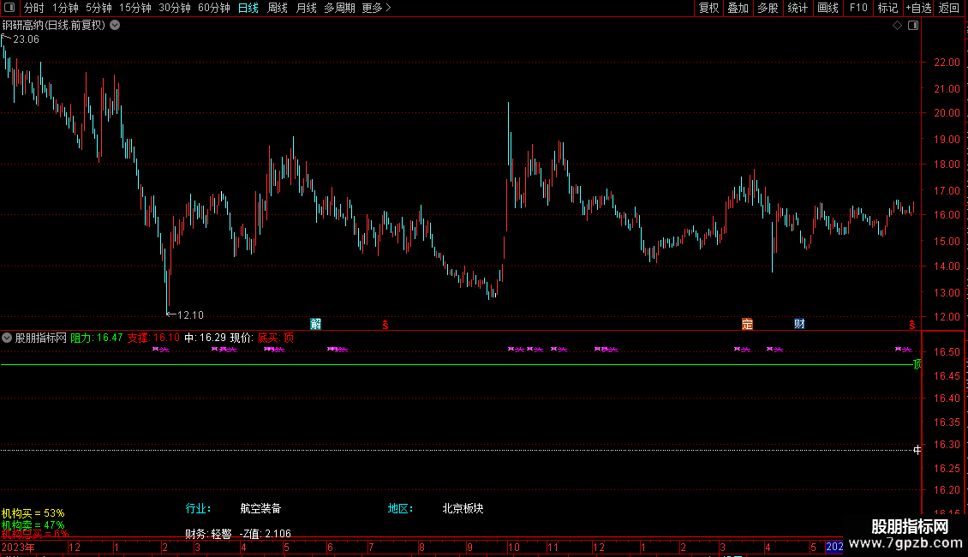Open the 多周期 multi-period view

click(339, 8)
